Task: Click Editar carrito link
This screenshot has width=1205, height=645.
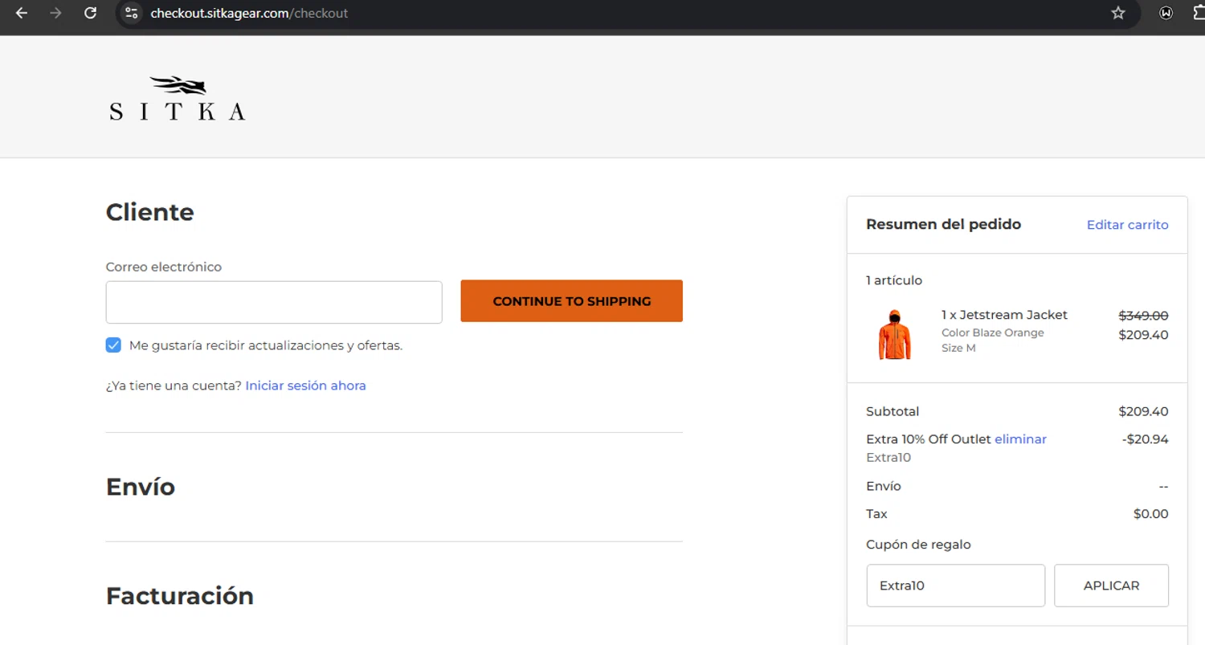Action: pos(1127,225)
